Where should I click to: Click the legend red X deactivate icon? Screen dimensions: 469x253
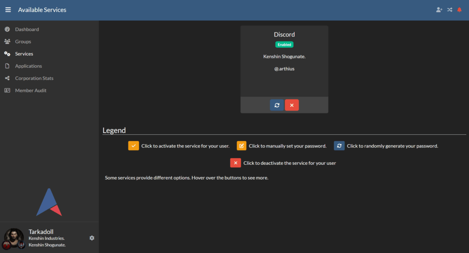pos(235,163)
